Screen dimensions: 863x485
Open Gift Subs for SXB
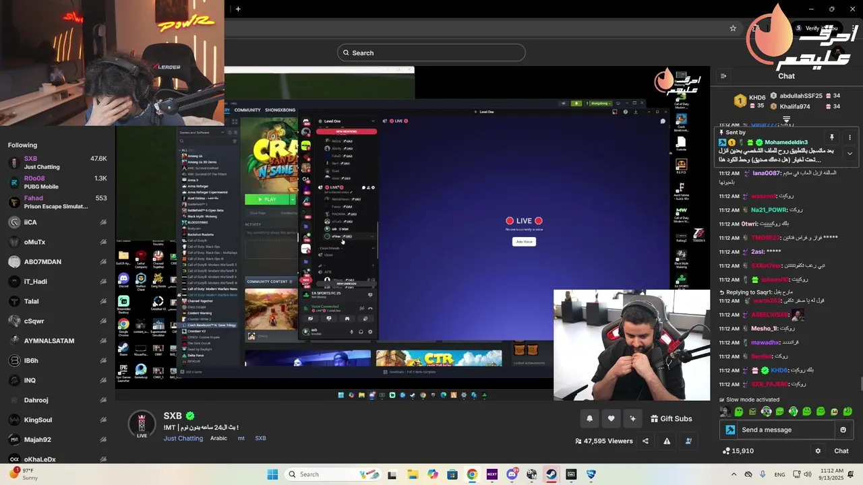[x=671, y=418]
